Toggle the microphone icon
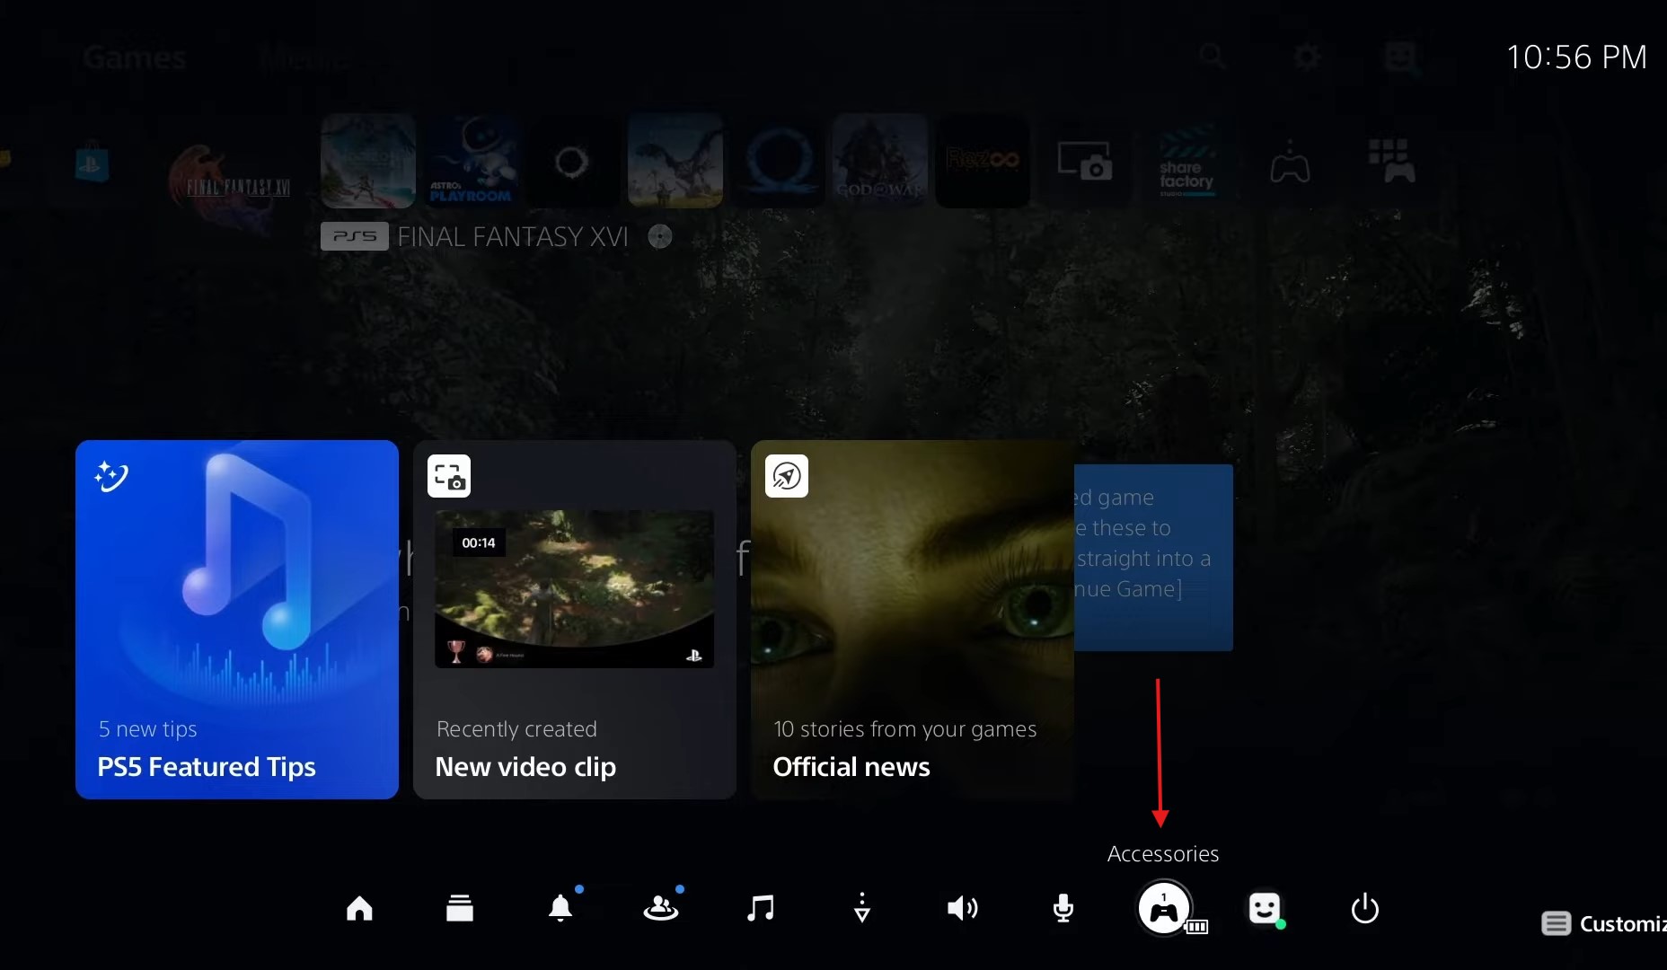This screenshot has width=1667, height=970. tap(1063, 909)
